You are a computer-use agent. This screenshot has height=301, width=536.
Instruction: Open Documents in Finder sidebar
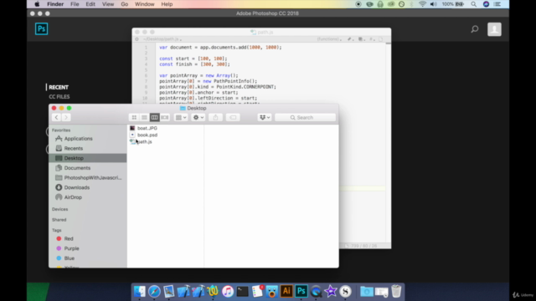pyautogui.click(x=77, y=168)
